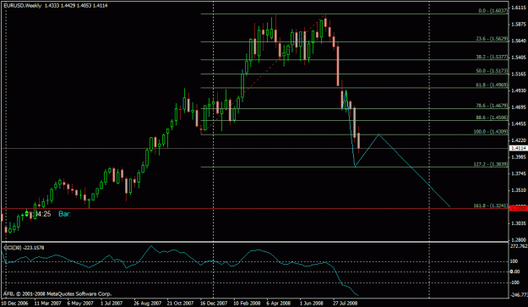Select the '88.6 - (1.4506)' Fibonacci label

click(x=492, y=118)
